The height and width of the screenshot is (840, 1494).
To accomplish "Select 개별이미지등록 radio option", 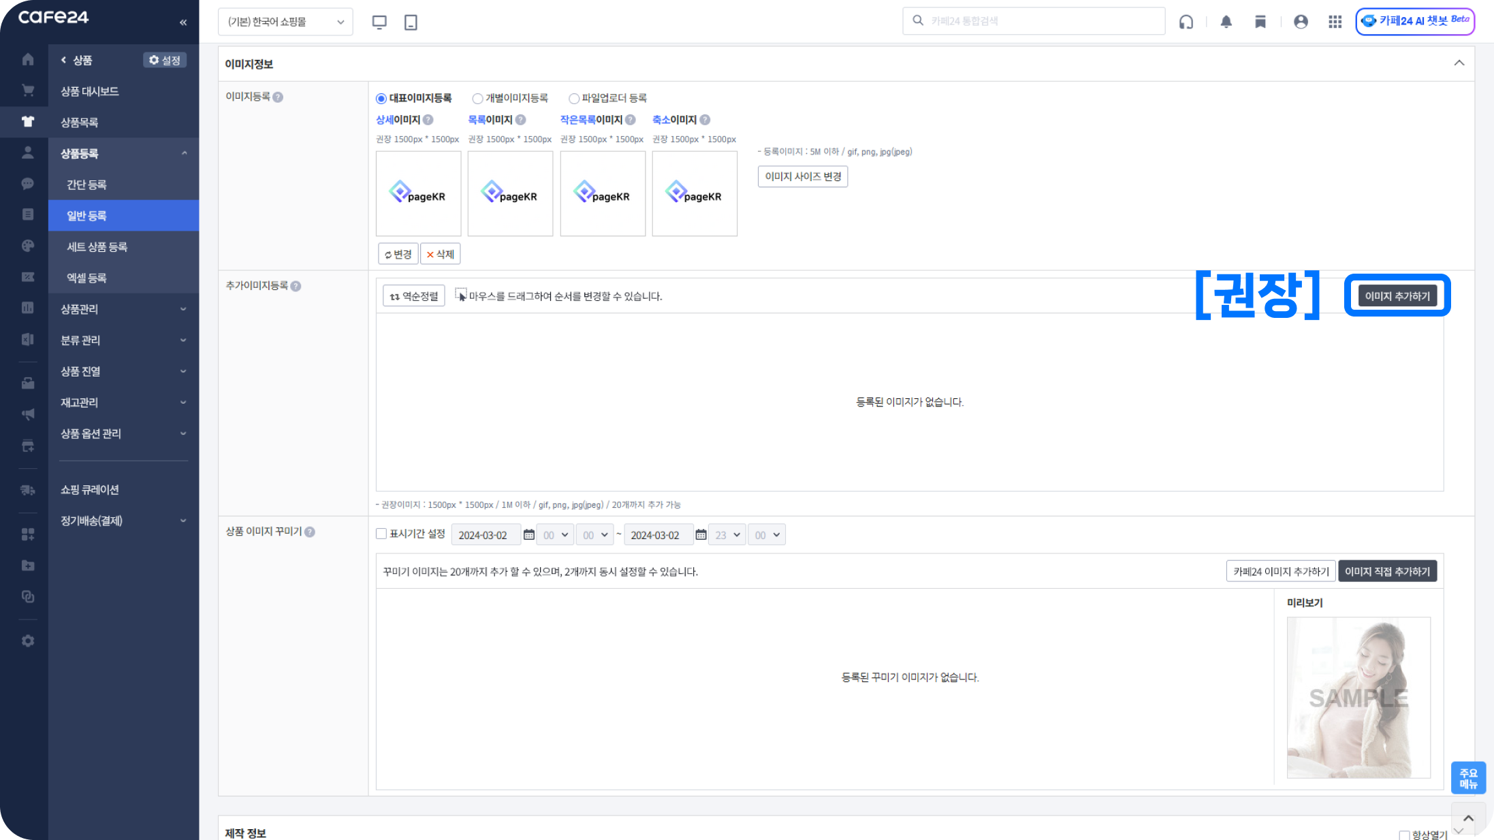I will point(477,99).
